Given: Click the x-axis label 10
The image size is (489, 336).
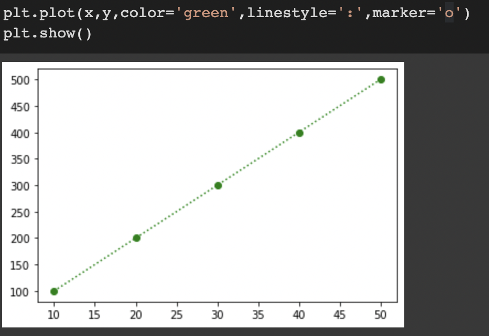Looking at the screenshot, I should (x=53, y=315).
